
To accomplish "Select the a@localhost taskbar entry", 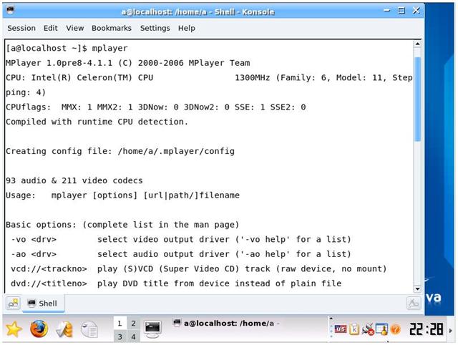I will pyautogui.click(x=226, y=324).
